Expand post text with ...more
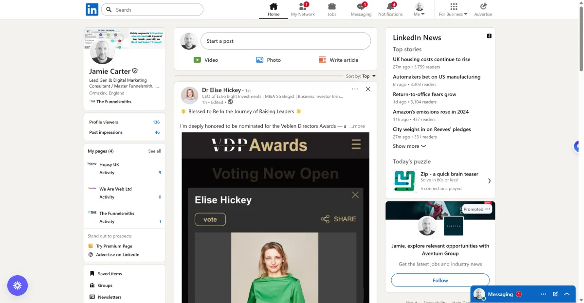 click(357, 126)
